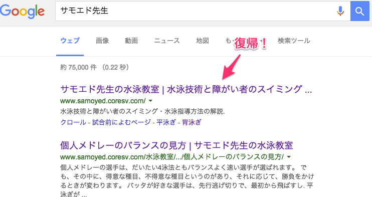Open the ニュース tab
Screen dimensions: 372x197
[167, 41]
